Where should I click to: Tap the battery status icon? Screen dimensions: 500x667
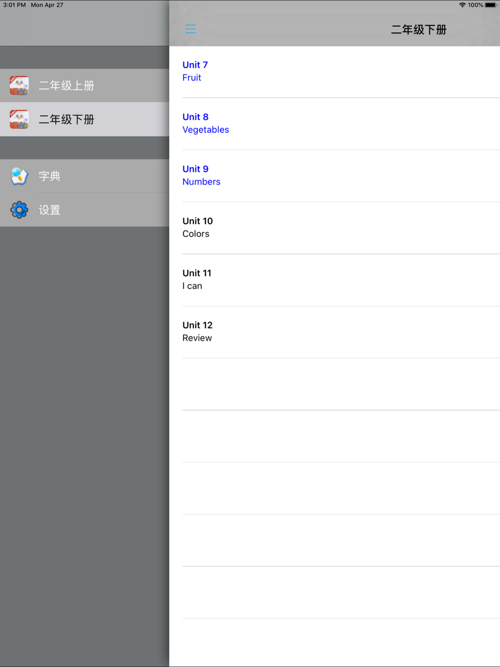pyautogui.click(x=490, y=5)
